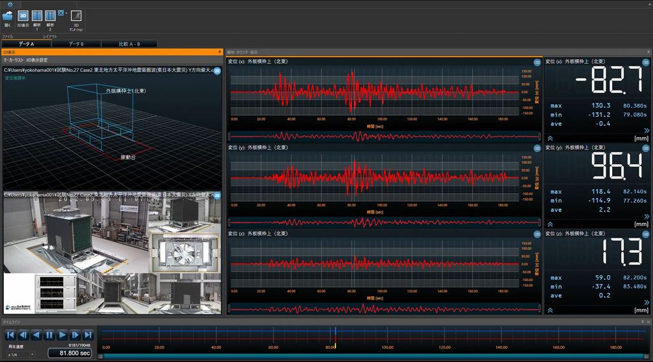The image size is (653, 362).
Task: Open menu icon of 変位 (x) counter
Action: [645, 62]
